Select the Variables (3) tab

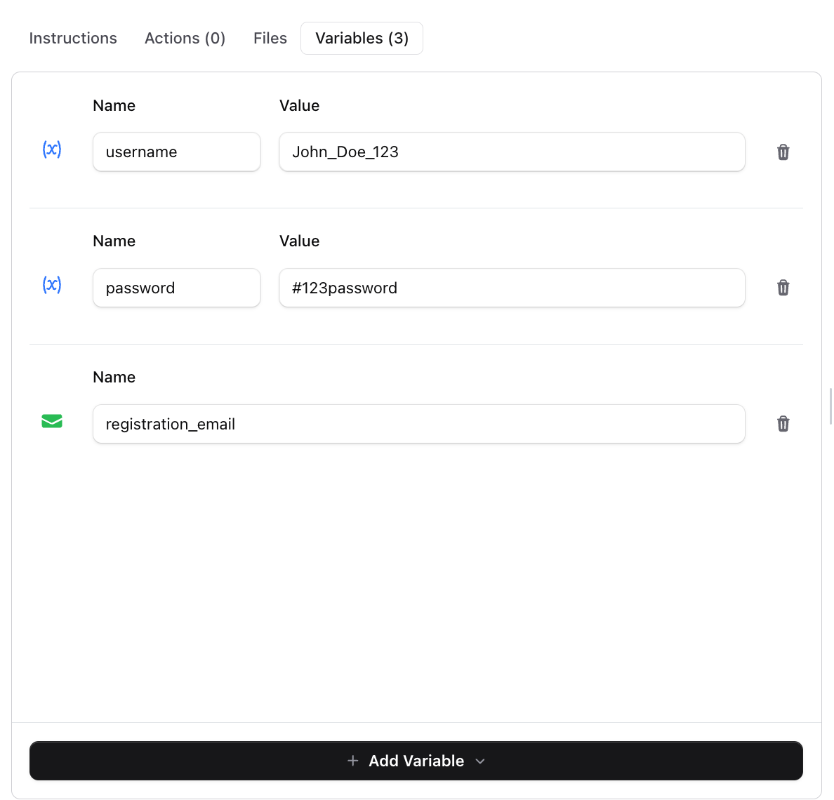pos(362,39)
